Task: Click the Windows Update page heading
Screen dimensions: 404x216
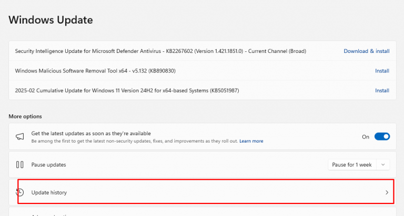Action: coord(50,20)
